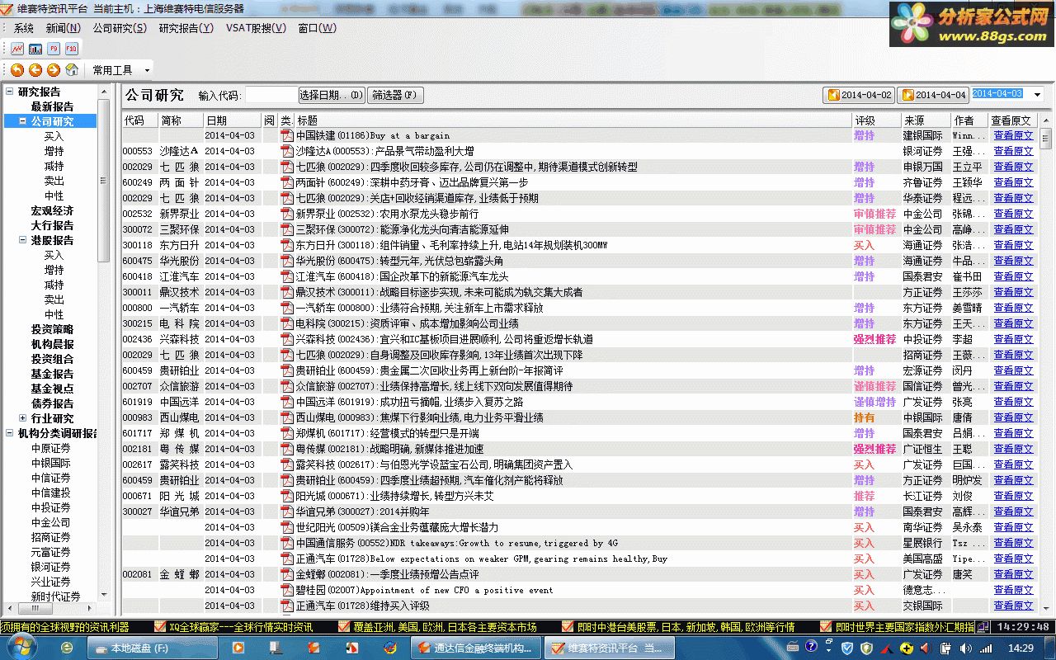This screenshot has width=1056, height=660.
Task: Open PDF icon for 中国远洋 (601919) report
Action: click(287, 402)
